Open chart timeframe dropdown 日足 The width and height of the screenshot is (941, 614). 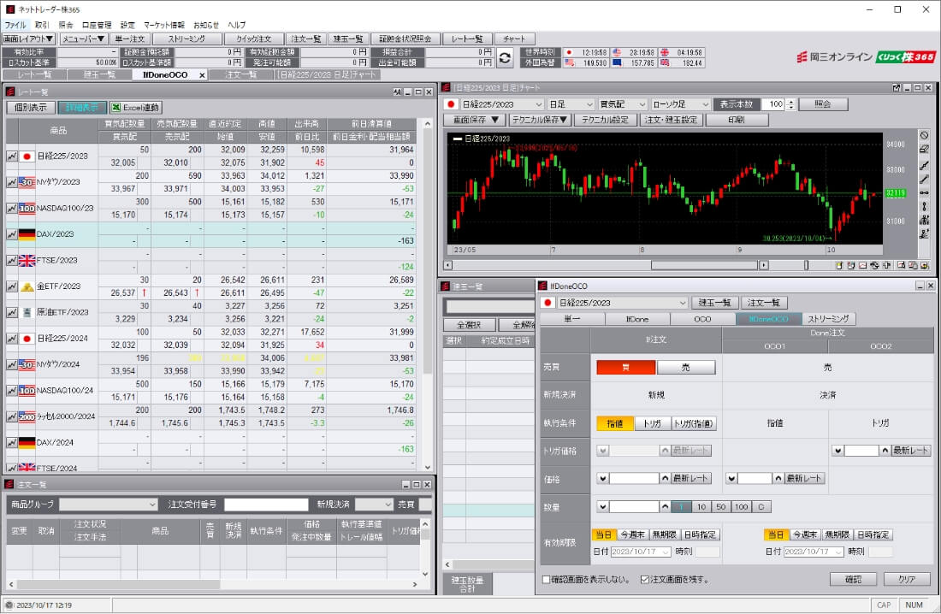click(x=571, y=104)
